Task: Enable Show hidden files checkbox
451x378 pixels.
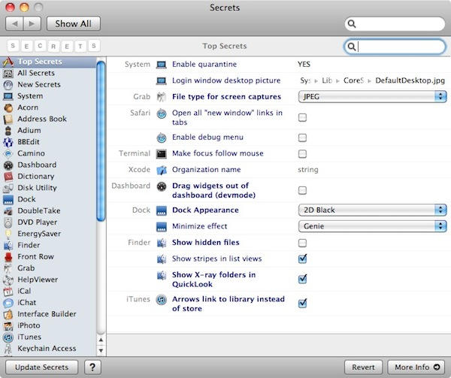Action: coord(302,243)
